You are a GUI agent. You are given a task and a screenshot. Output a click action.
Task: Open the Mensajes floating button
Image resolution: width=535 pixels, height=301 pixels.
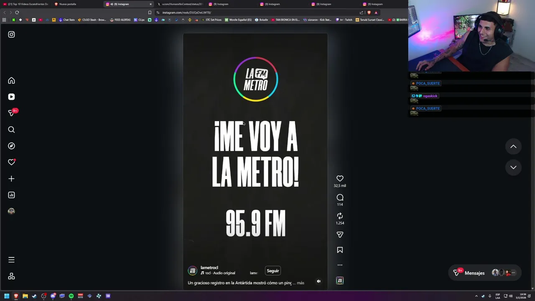485,273
